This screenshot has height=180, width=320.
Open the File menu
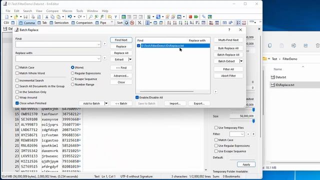tap(8, 11)
